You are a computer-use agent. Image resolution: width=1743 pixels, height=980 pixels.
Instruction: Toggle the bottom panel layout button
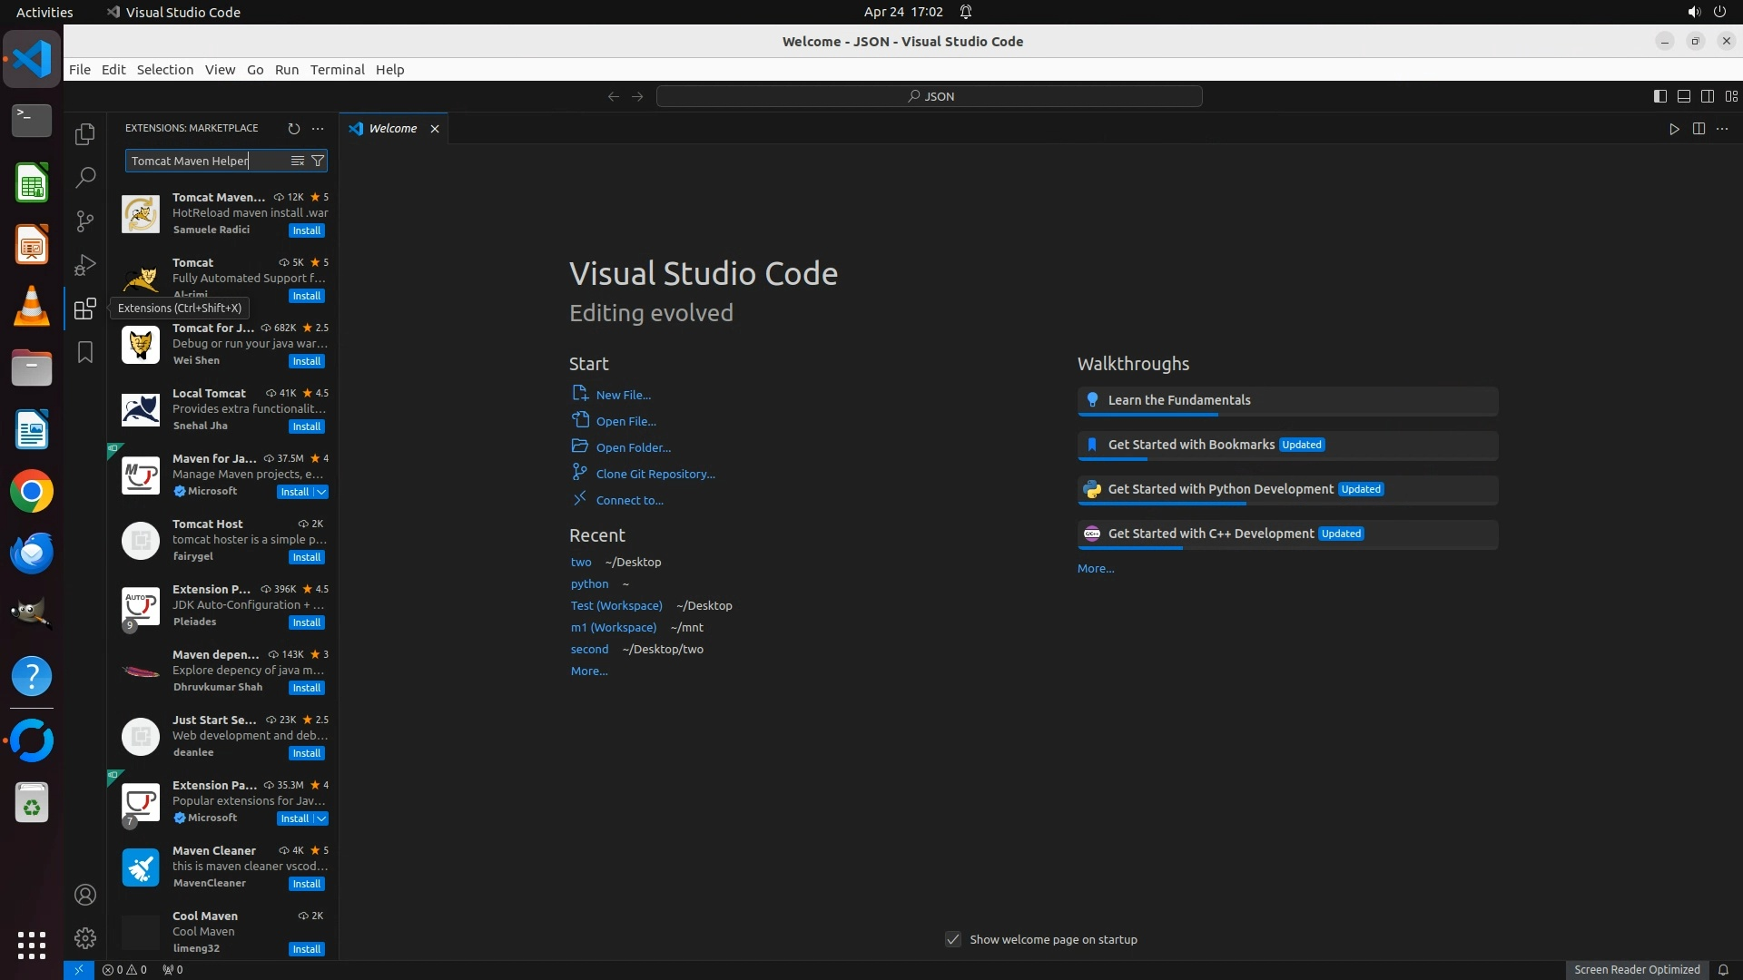1683,96
